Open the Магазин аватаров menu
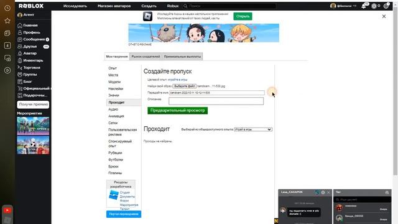The image size is (398, 224). pos(114,6)
